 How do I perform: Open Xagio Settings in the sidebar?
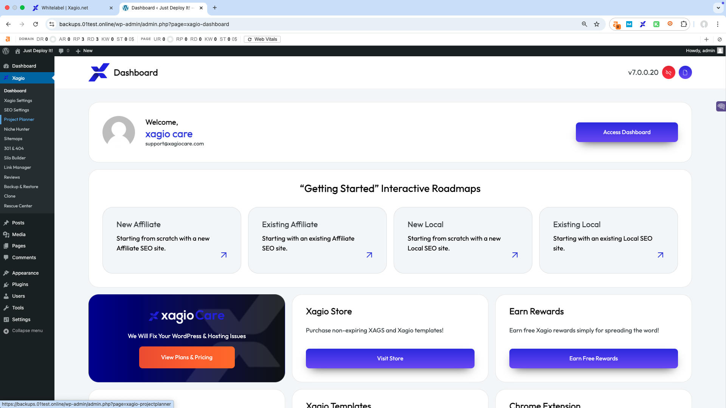(x=18, y=100)
